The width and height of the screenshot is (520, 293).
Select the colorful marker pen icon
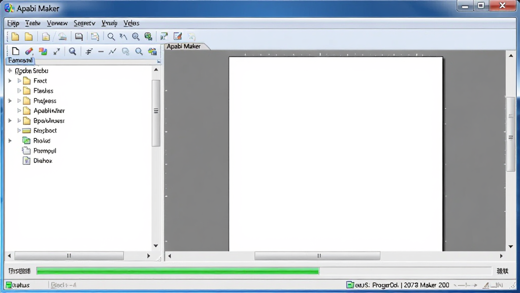(x=29, y=51)
